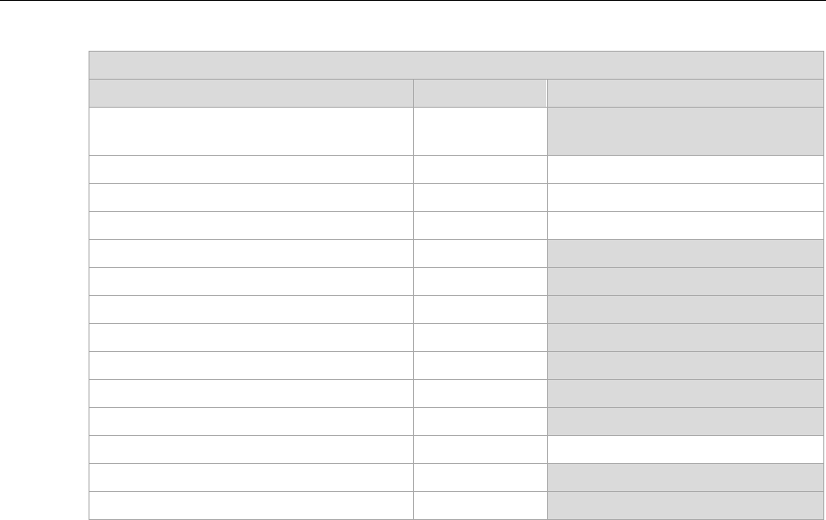
Task: Click the tall white first-column cell under the header
Action: click(252, 131)
